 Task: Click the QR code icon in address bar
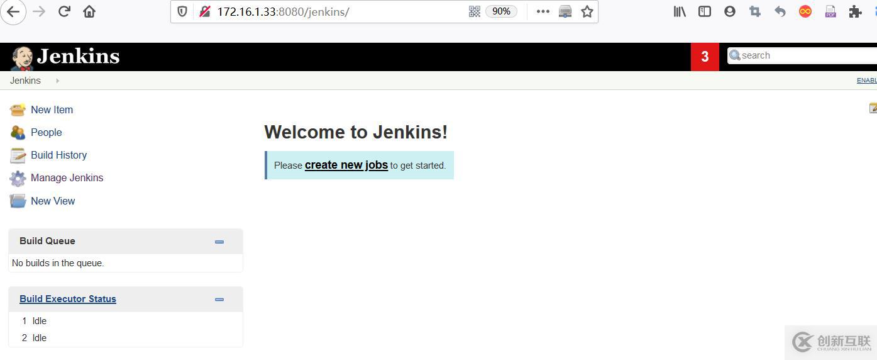pyautogui.click(x=475, y=11)
